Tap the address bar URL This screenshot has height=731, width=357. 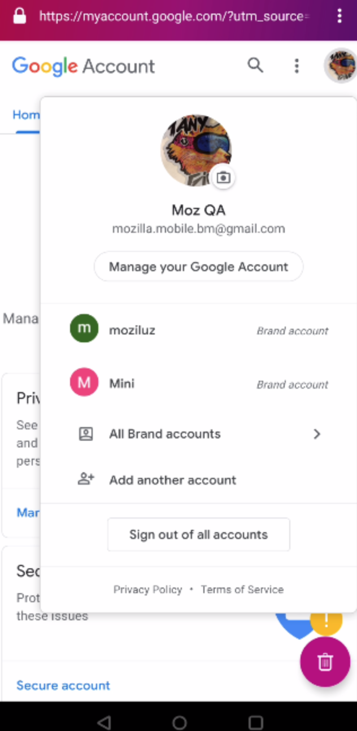pyautogui.click(x=169, y=16)
